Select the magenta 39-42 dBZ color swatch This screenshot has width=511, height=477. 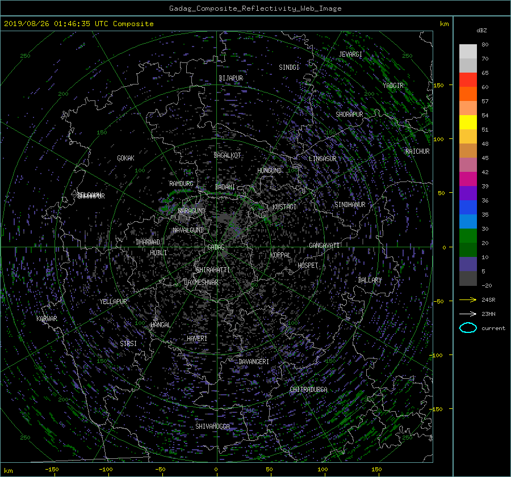[x=468, y=179]
